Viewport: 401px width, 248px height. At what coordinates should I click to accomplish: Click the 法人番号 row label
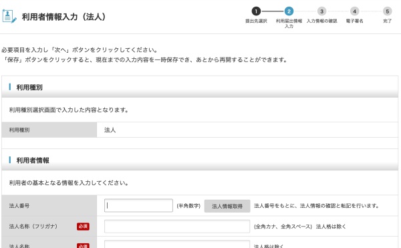19,206
